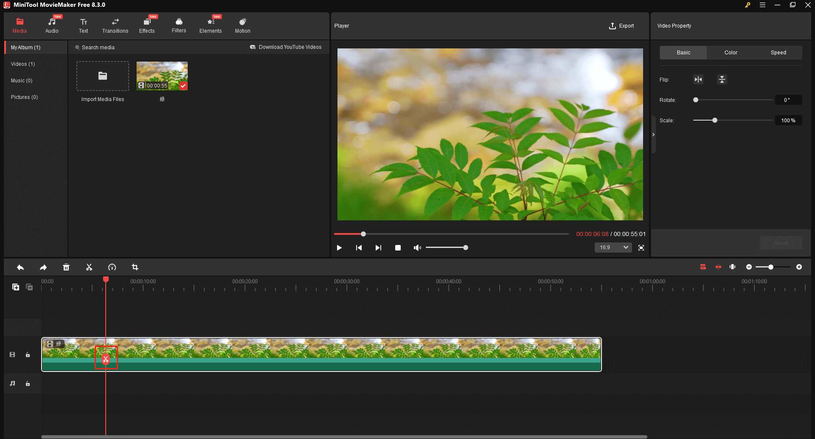Mute the player volume

point(417,248)
